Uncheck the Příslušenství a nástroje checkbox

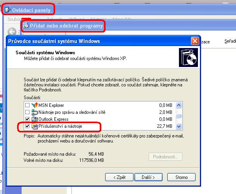[x=27, y=126]
